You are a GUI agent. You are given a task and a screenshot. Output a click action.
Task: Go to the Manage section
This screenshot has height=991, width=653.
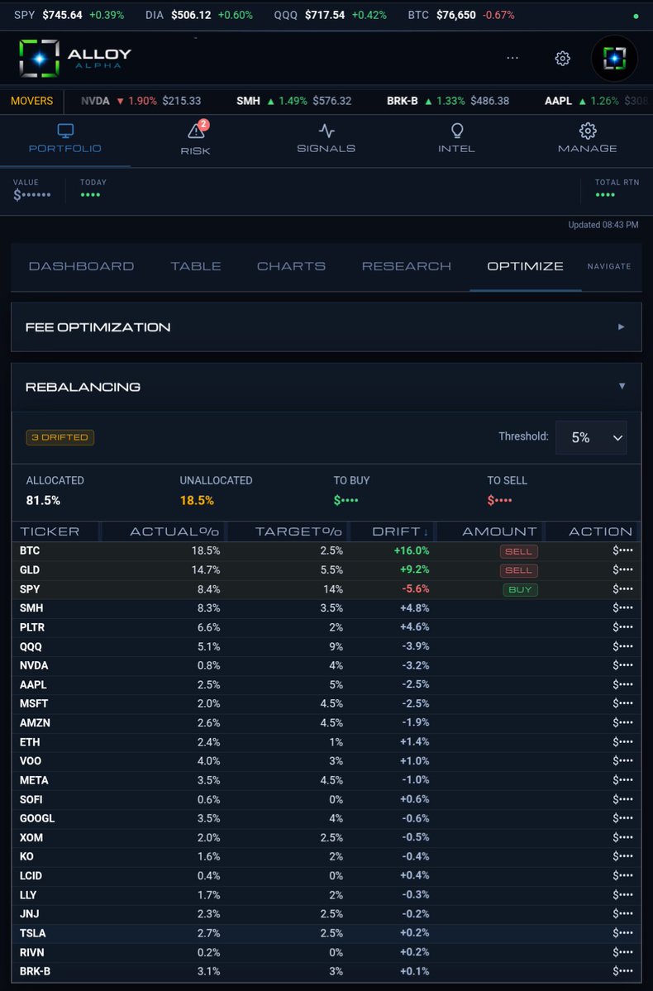pyautogui.click(x=587, y=139)
